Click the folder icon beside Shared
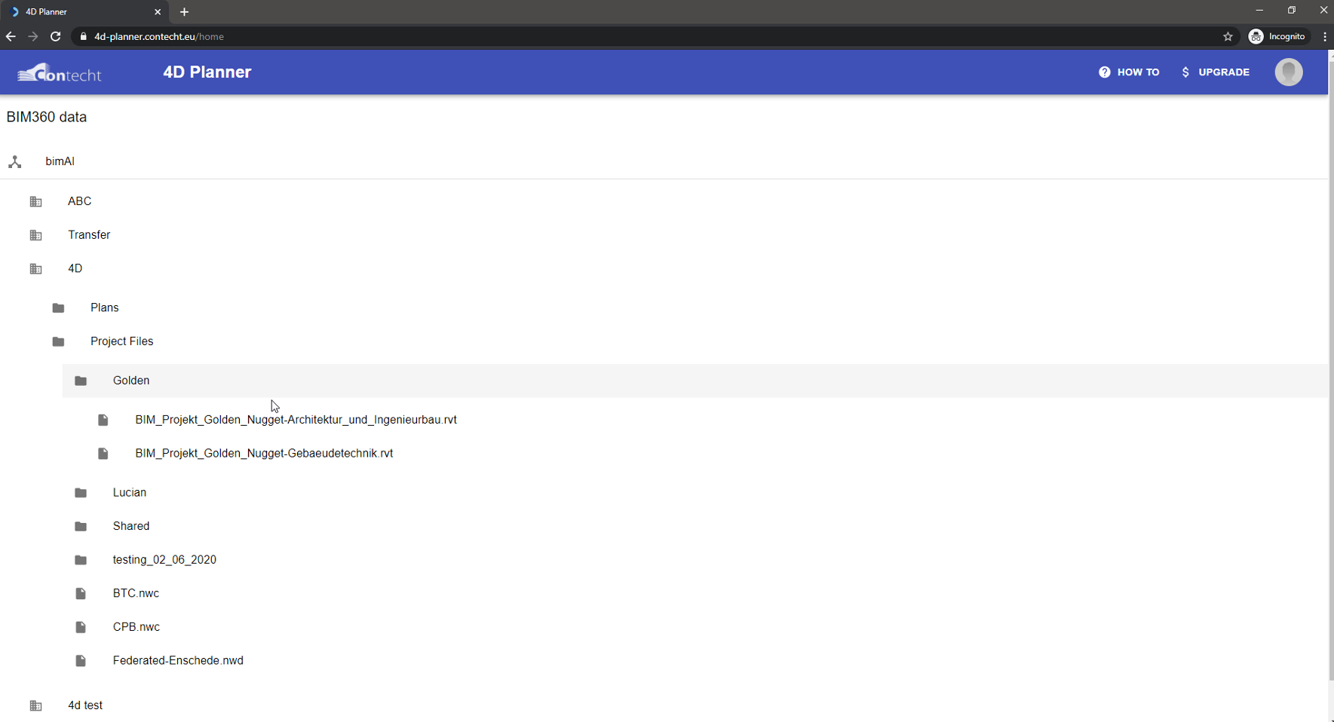The width and height of the screenshot is (1334, 722). (81, 526)
